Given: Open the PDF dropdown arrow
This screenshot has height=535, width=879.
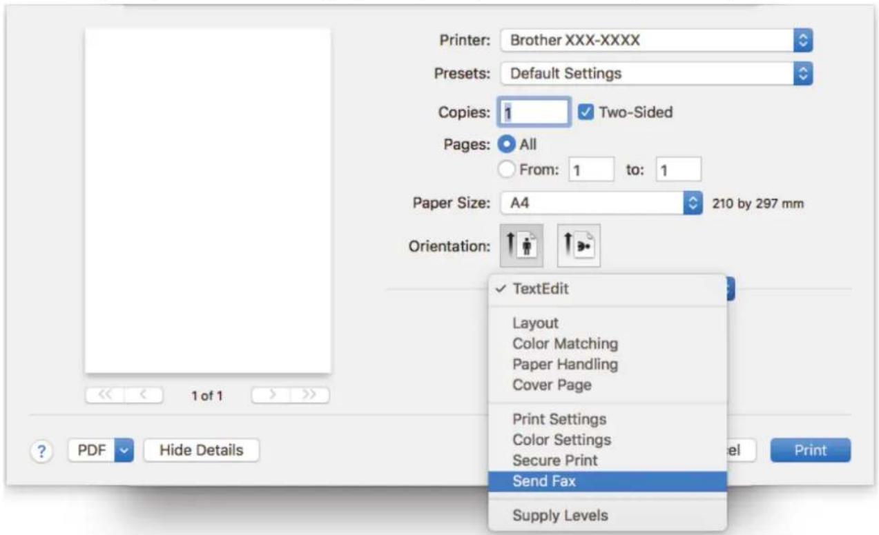Looking at the screenshot, I should point(123,451).
